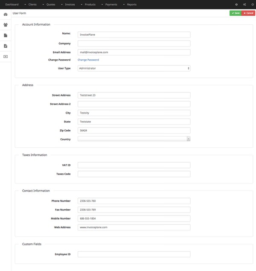Screen dimensions: 256x271
Task: Focus the Taxes Code field
Action: pyautogui.click(x=134, y=174)
